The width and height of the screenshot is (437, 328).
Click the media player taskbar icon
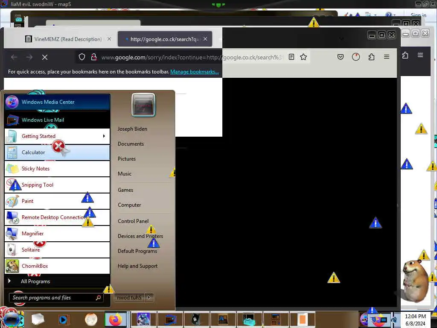pyautogui.click(x=63, y=319)
